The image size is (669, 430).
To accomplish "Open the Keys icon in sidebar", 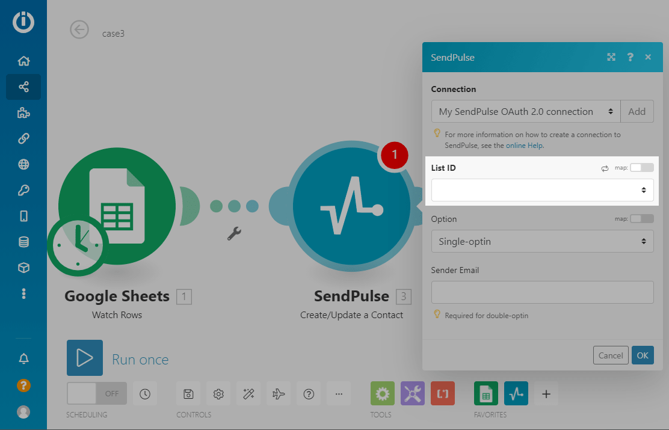I will coord(23,191).
